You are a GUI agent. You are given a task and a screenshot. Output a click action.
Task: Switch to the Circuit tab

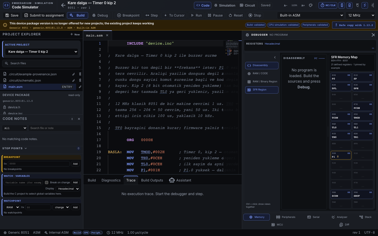(247, 5)
